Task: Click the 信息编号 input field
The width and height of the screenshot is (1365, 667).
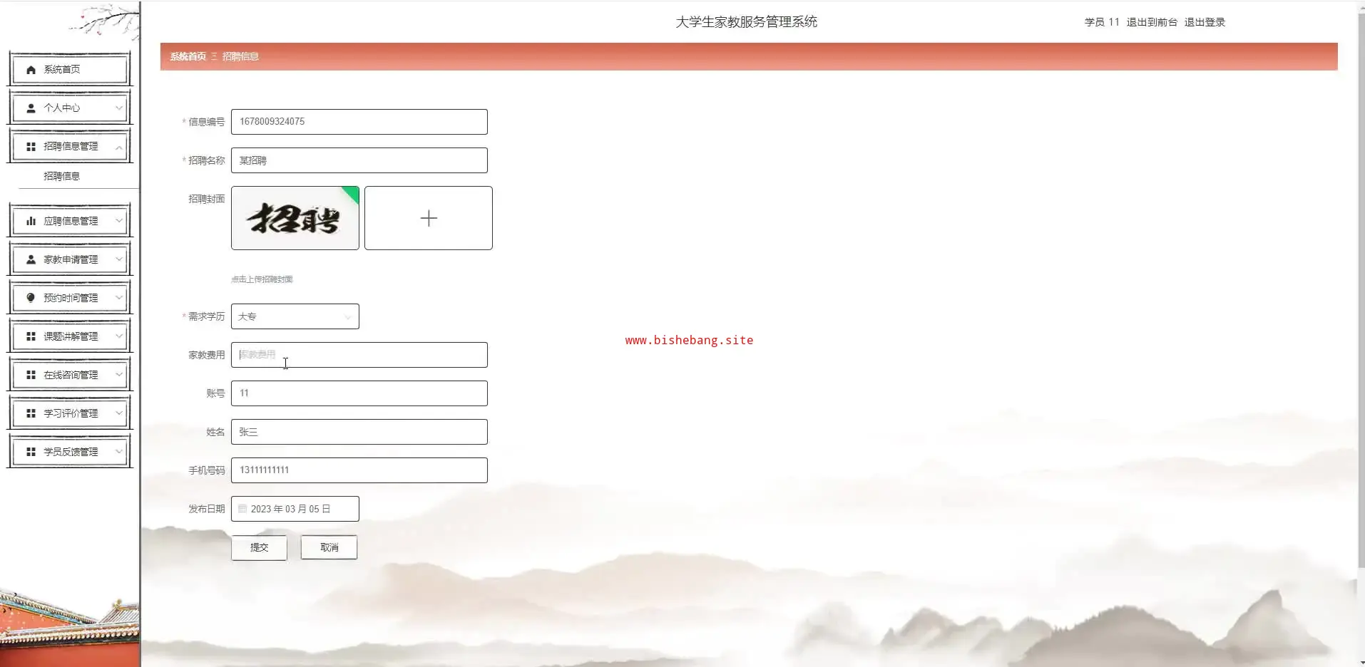Action: coord(359,122)
